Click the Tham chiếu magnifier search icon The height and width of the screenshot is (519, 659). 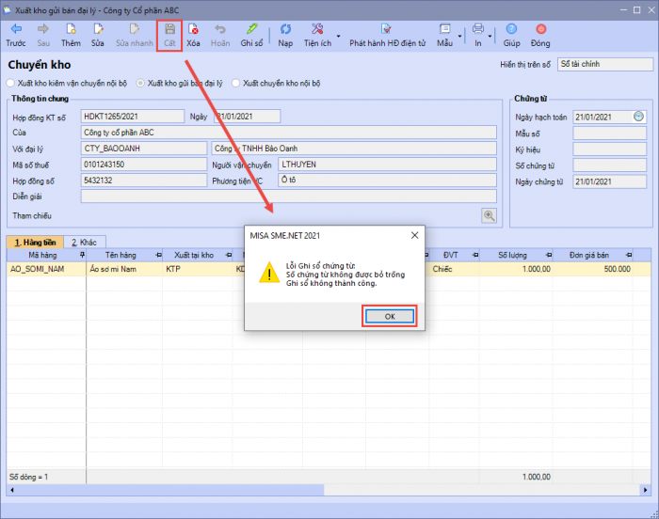(x=489, y=215)
